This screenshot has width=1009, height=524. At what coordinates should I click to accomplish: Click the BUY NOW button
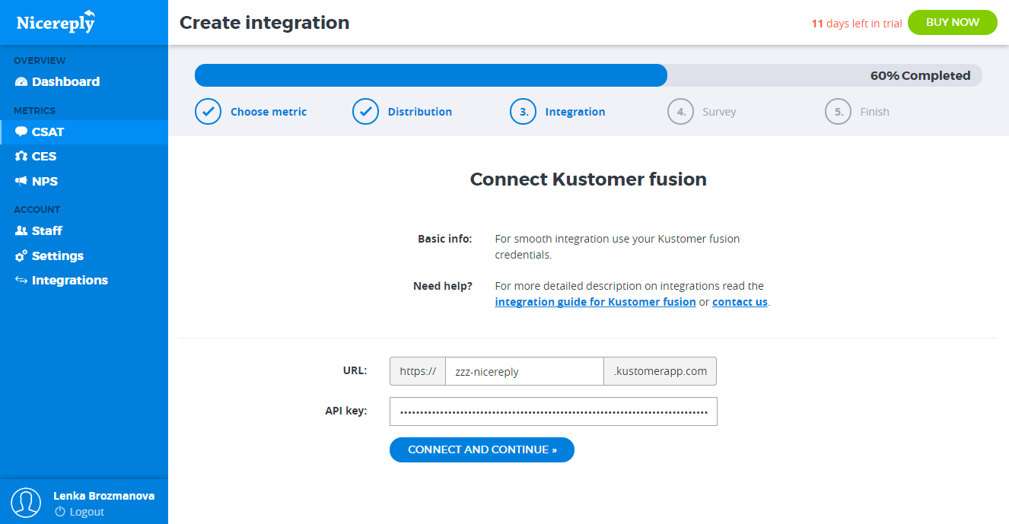coord(952,22)
